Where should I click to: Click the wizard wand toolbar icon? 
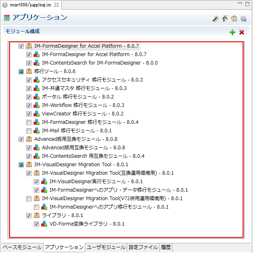pos(215,19)
